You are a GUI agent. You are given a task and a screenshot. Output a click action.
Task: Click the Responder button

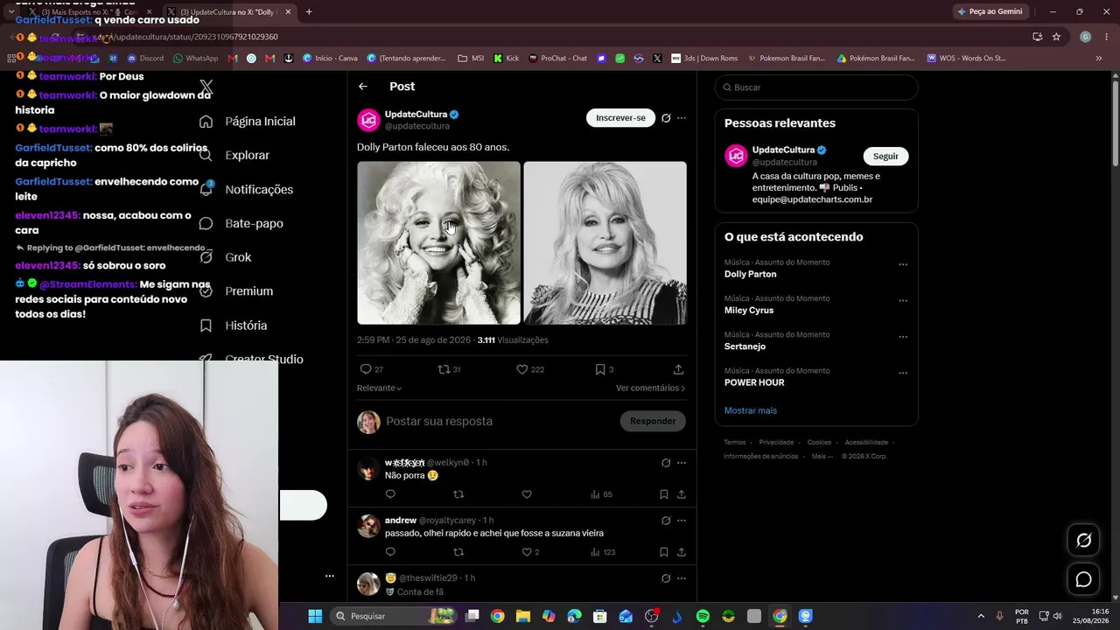[653, 422]
